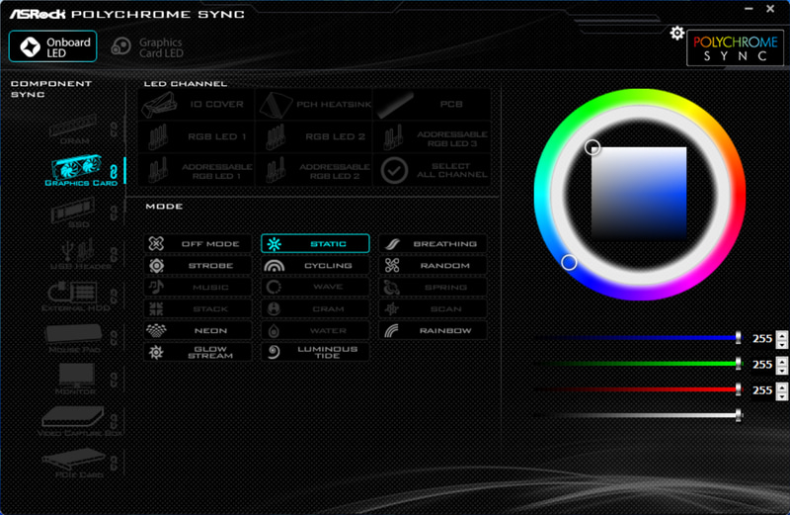Screen dimensions: 790x515
Task: Check Select All Channel option
Action: 432,170
